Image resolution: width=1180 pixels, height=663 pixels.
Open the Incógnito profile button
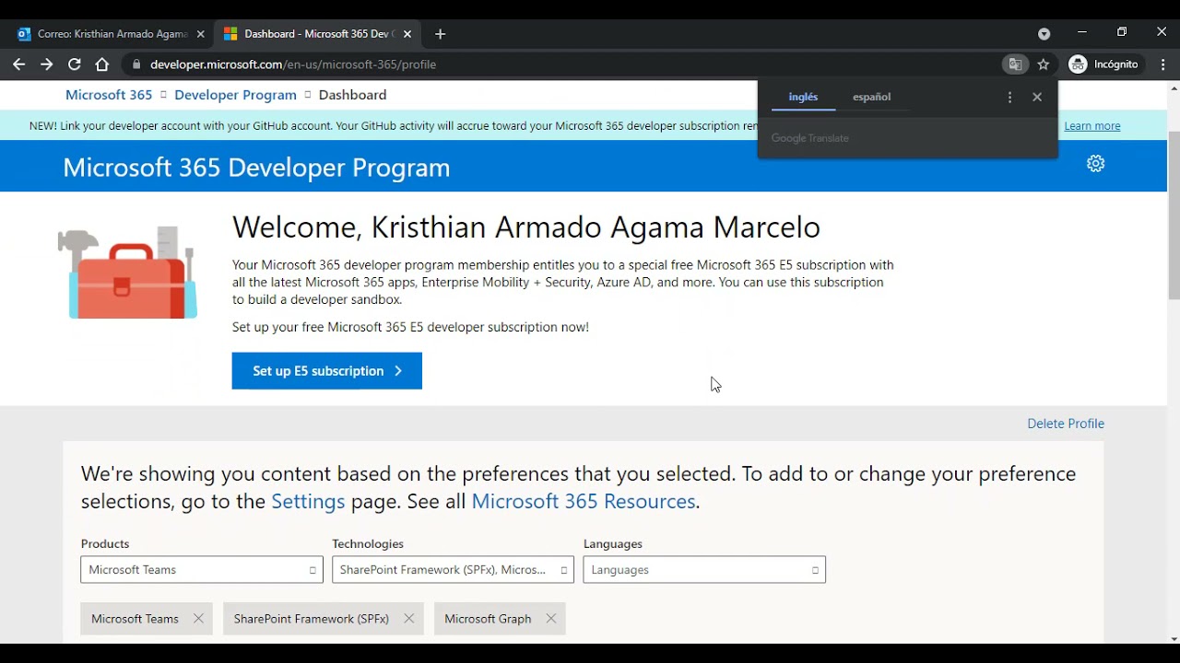(x=1103, y=64)
